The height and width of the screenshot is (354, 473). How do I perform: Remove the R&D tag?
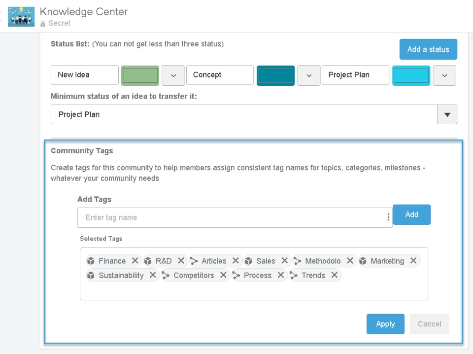(x=181, y=261)
